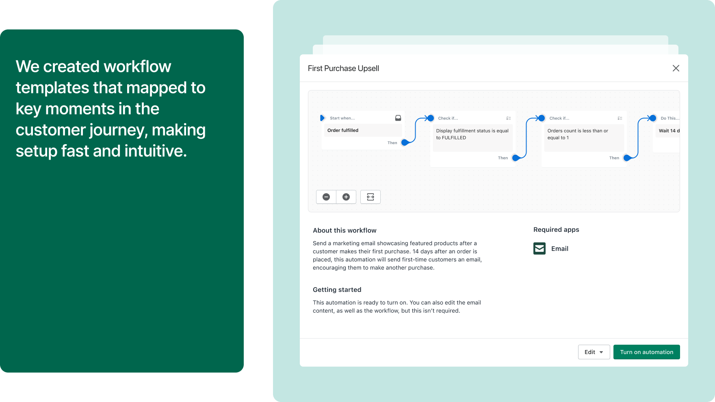The height and width of the screenshot is (402, 715).
Task: Select the Orders count condition step
Action: click(583, 134)
